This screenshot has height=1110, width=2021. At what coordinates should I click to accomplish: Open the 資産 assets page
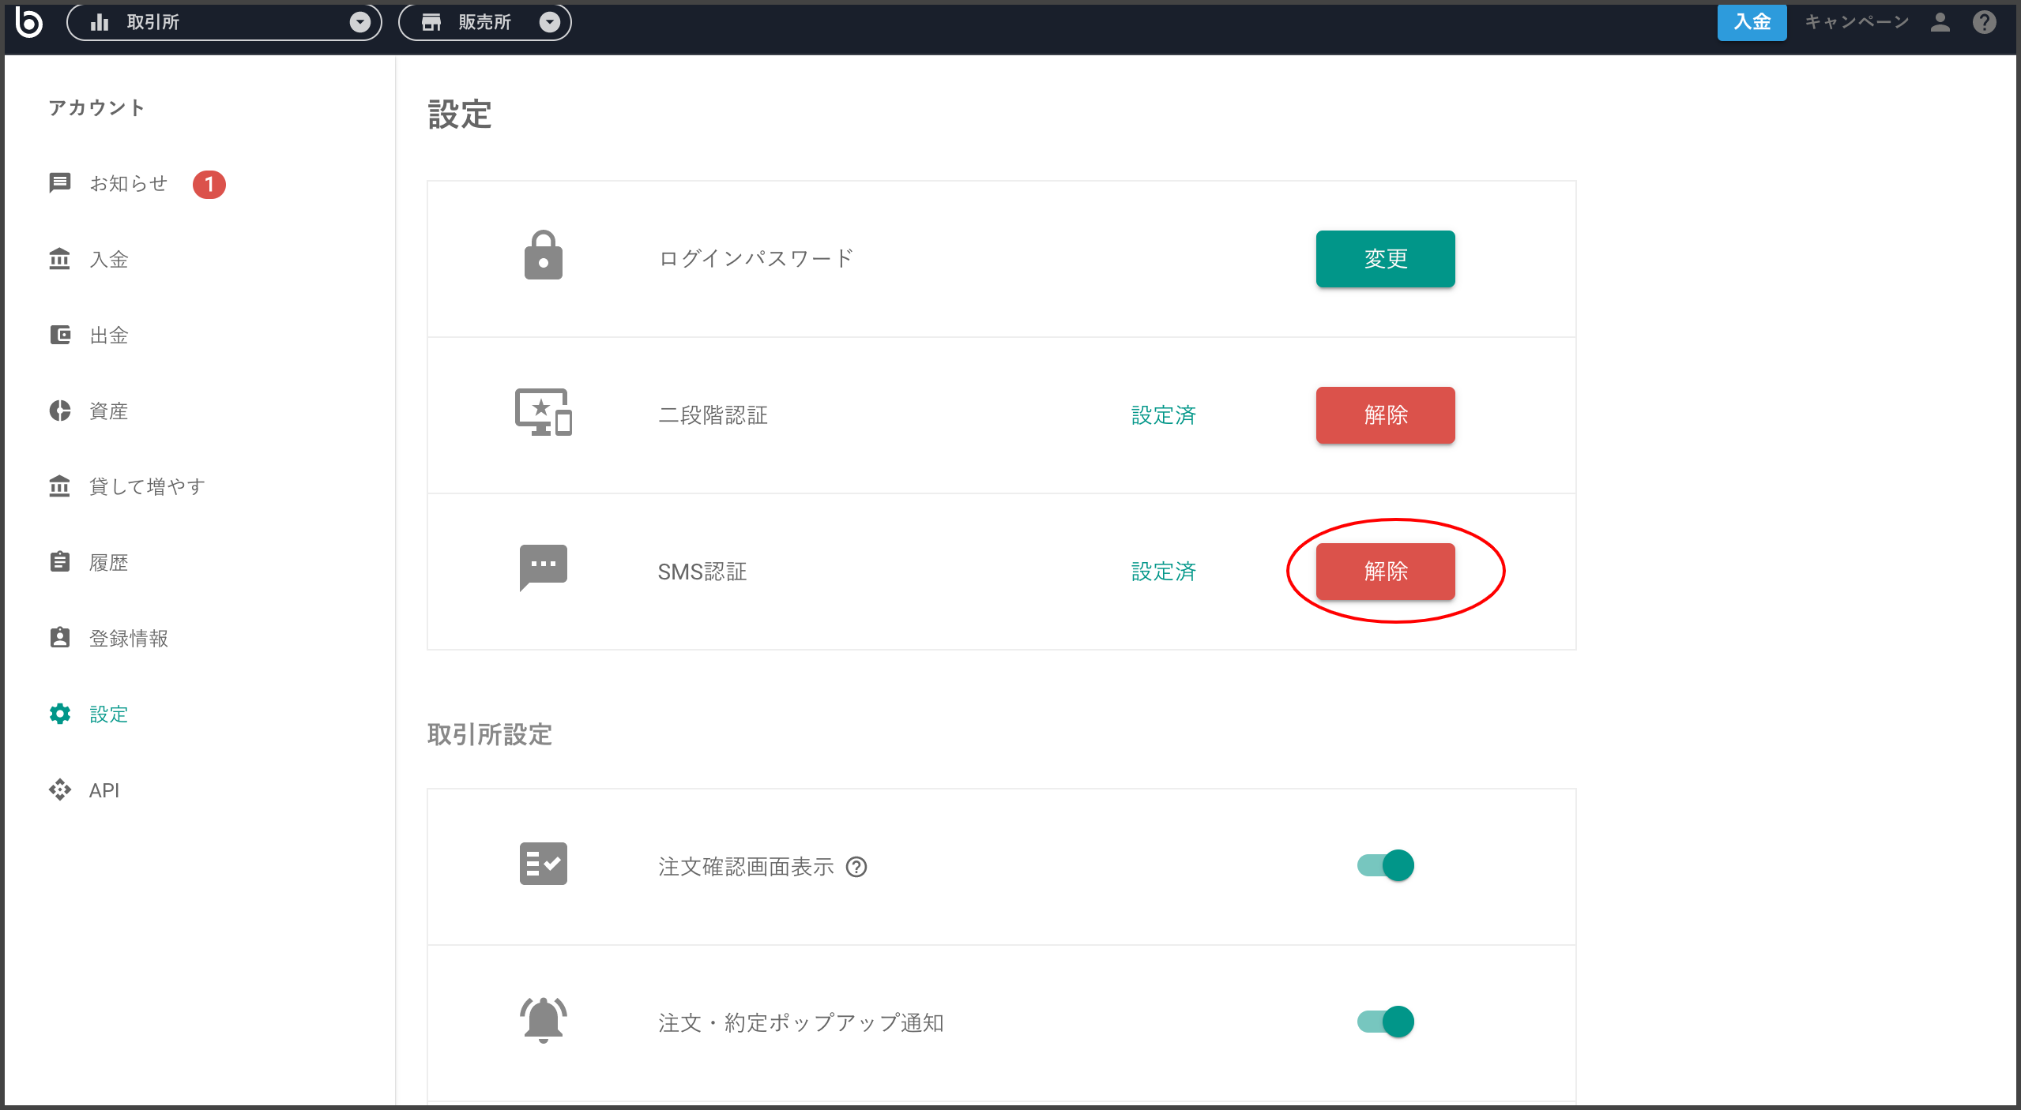pyautogui.click(x=61, y=411)
